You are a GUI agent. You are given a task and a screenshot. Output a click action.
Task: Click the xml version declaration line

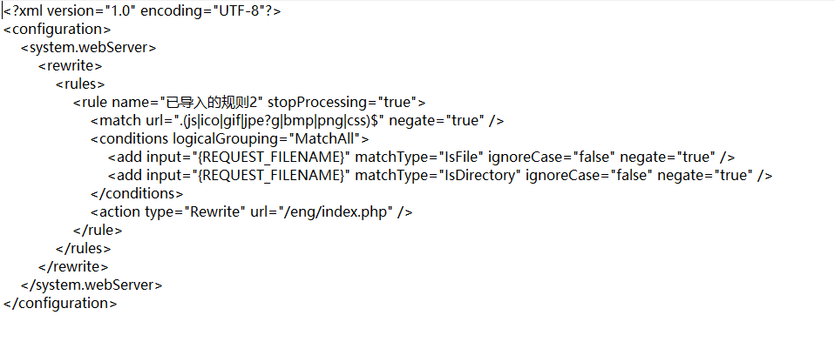pyautogui.click(x=142, y=11)
